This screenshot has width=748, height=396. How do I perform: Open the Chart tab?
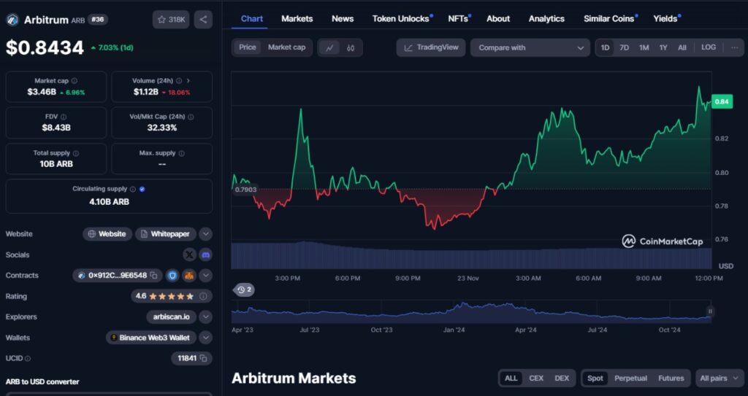(x=252, y=18)
